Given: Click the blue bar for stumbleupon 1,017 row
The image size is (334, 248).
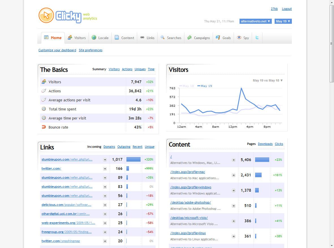Looking at the screenshot, I should tap(133, 159).
